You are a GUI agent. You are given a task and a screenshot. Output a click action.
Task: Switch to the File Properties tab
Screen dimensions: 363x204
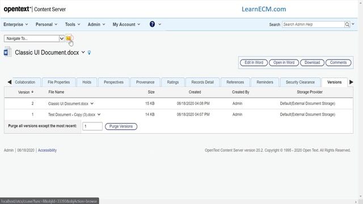59,82
